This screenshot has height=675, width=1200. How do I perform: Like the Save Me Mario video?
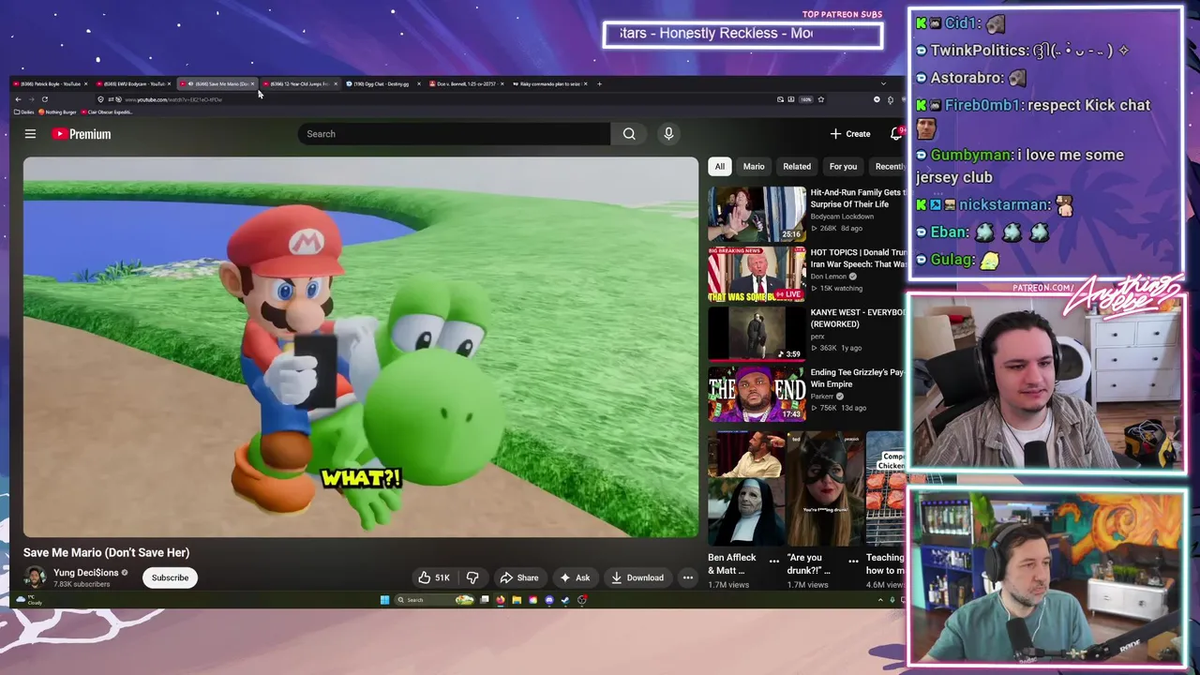(x=433, y=577)
